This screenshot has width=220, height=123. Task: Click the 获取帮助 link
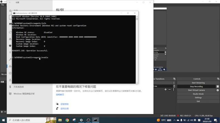[65, 104]
